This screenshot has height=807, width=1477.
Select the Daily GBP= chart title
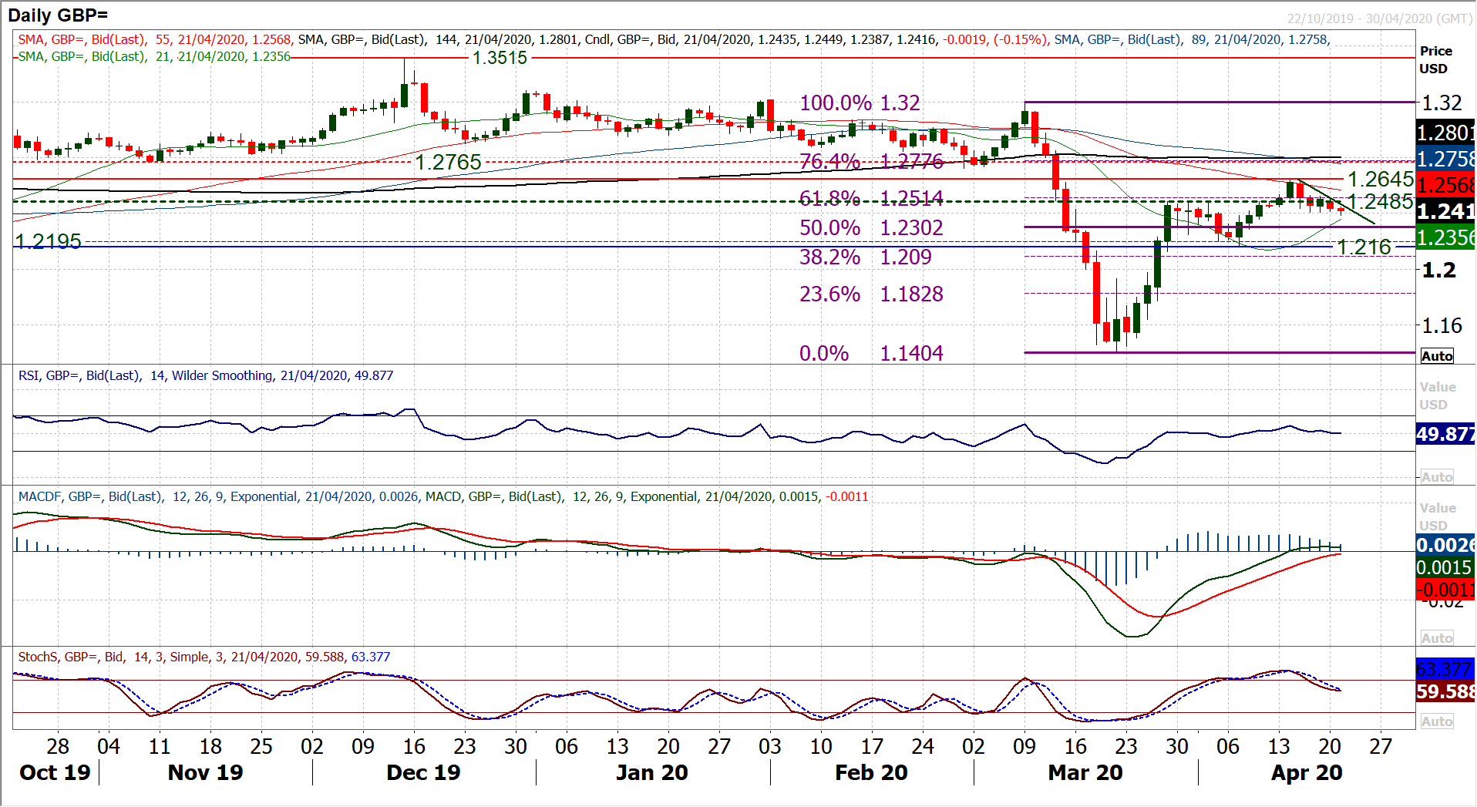(58, 15)
